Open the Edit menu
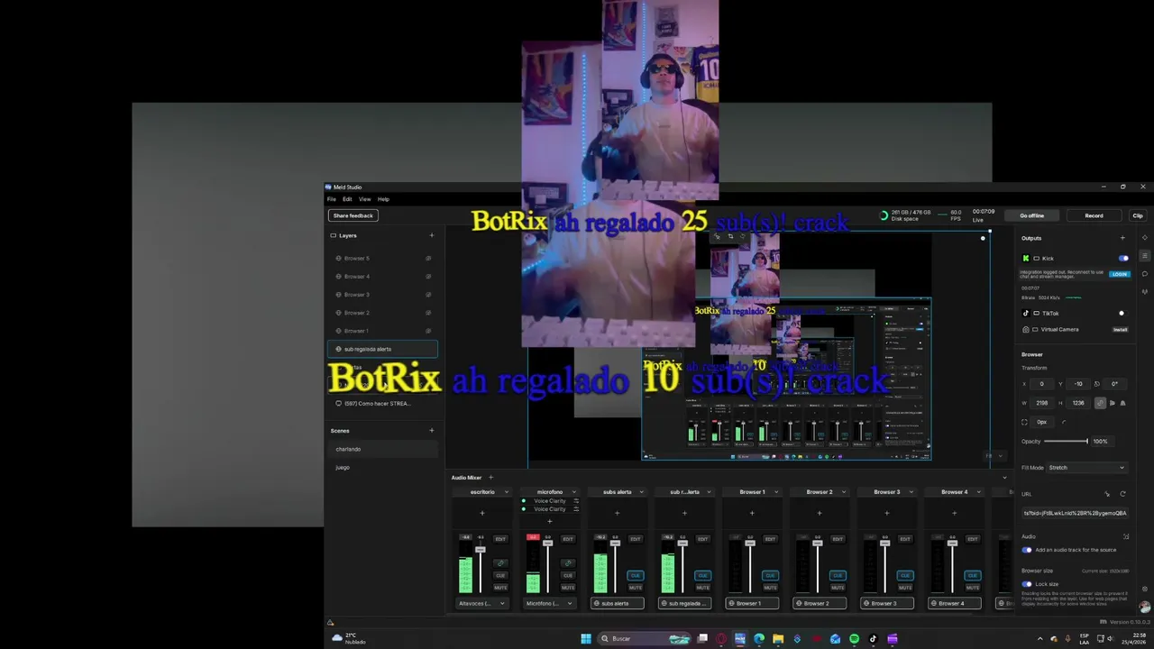This screenshot has height=649, width=1154. click(347, 199)
